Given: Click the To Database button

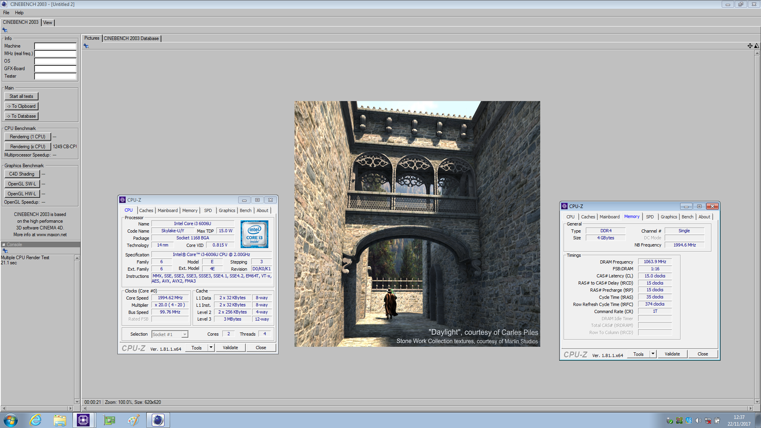Looking at the screenshot, I should pos(21,116).
